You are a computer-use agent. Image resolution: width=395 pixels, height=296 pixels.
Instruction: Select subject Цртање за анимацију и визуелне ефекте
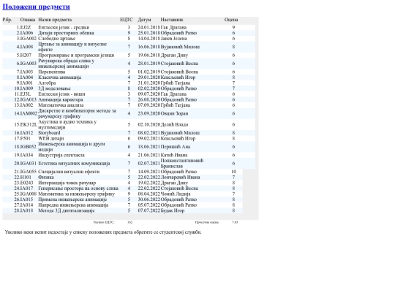72,47
